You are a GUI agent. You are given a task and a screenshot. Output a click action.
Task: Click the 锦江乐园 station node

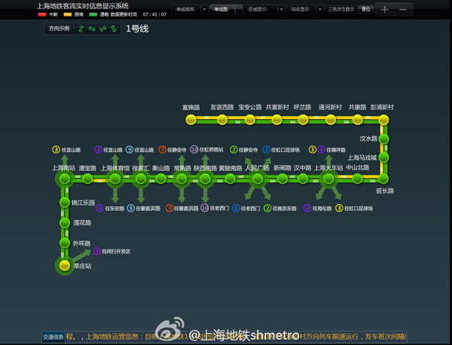(65, 203)
